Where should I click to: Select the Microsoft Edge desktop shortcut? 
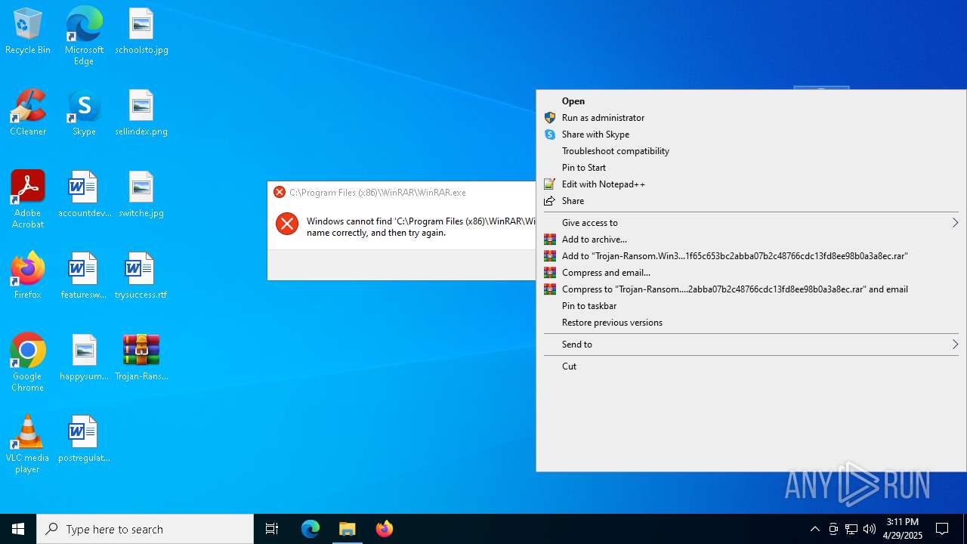(84, 36)
